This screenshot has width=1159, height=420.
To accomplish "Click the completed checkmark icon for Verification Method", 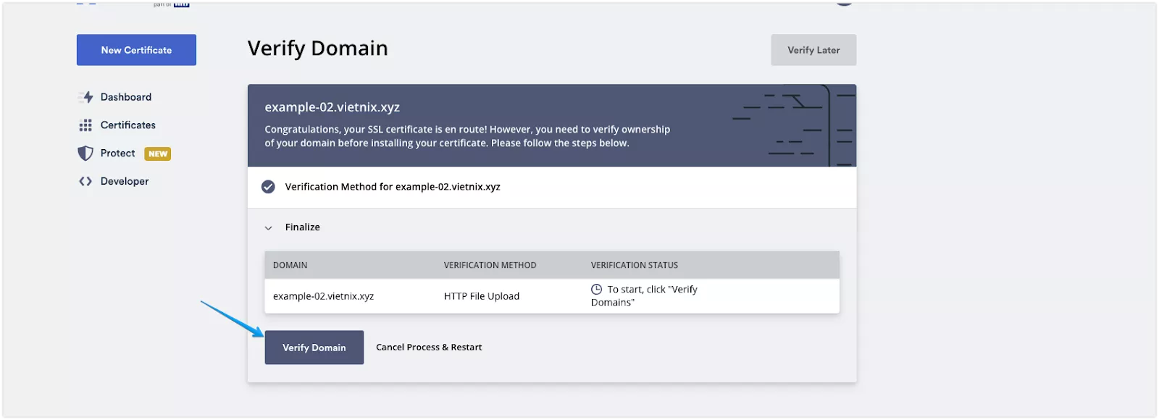I will [268, 187].
